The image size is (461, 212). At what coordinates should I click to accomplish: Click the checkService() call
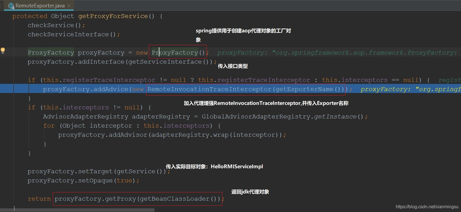tap(54, 25)
